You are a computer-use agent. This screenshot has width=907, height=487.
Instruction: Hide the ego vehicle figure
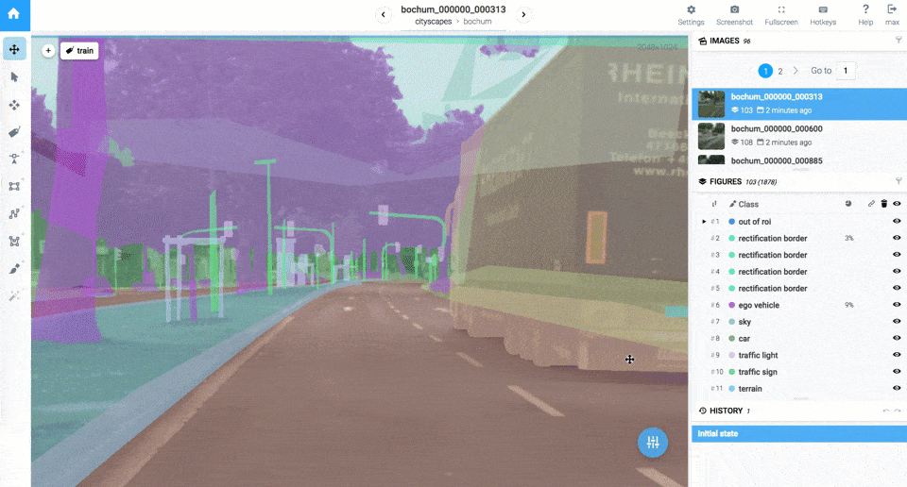897,305
